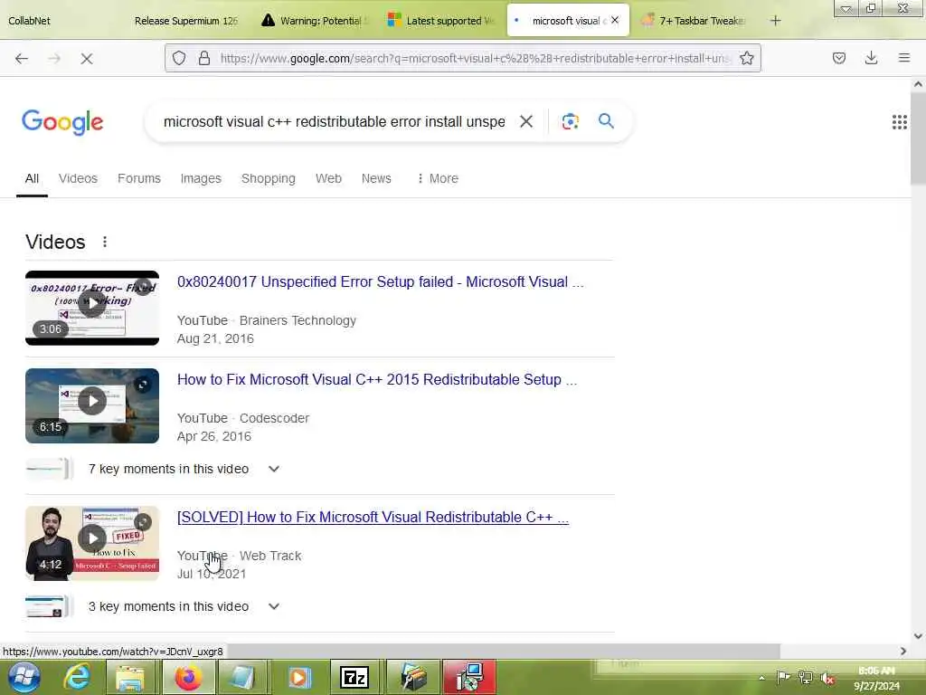Viewport: 926px width, 695px height.
Task: Expand 7 key moments chevron
Action: click(273, 469)
